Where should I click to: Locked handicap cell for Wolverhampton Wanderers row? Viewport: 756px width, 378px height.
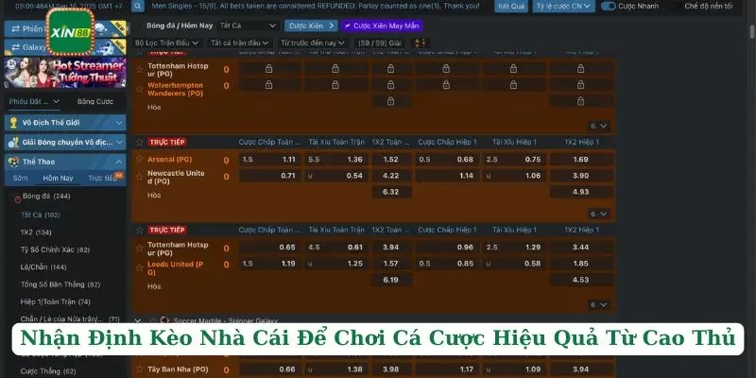click(269, 85)
